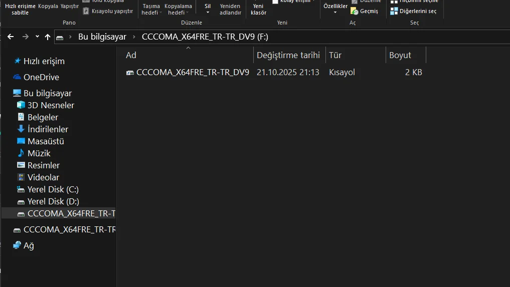Sort by Değiştirme tarihi column header
This screenshot has height=287, width=510.
289,55
